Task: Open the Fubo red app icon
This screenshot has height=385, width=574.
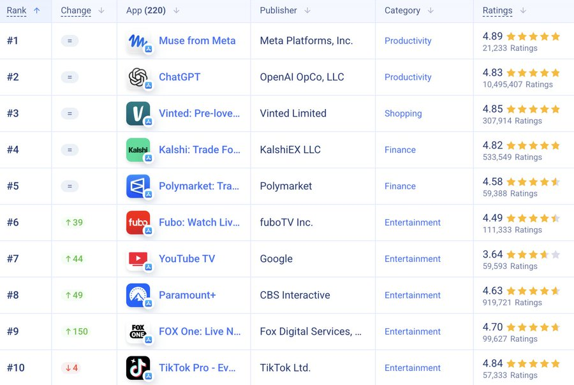Action: pyautogui.click(x=138, y=222)
